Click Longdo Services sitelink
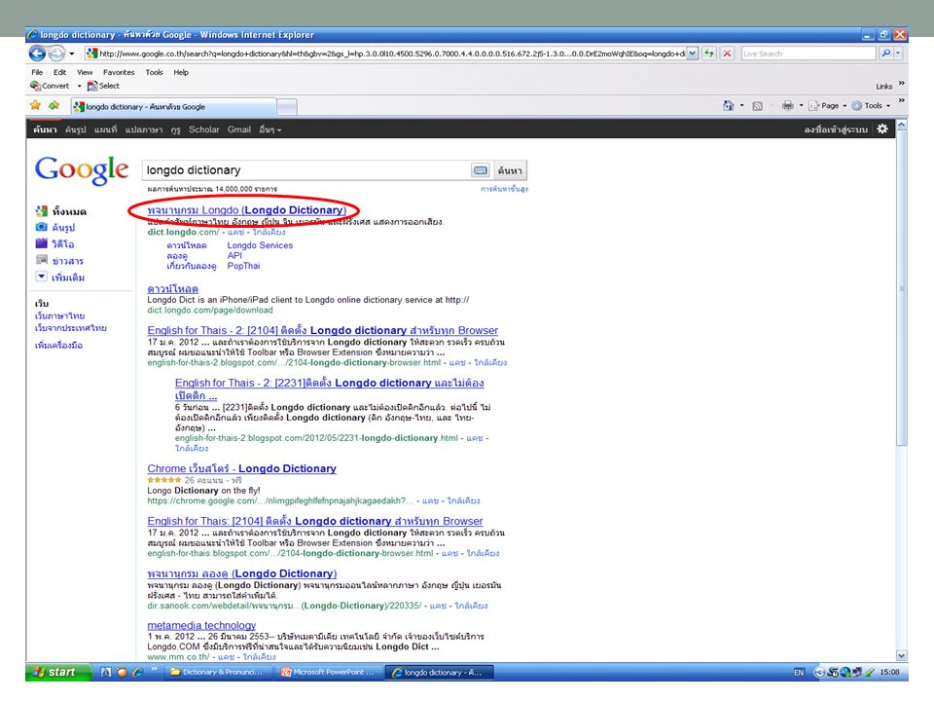This screenshot has height=701, width=934. click(x=260, y=245)
